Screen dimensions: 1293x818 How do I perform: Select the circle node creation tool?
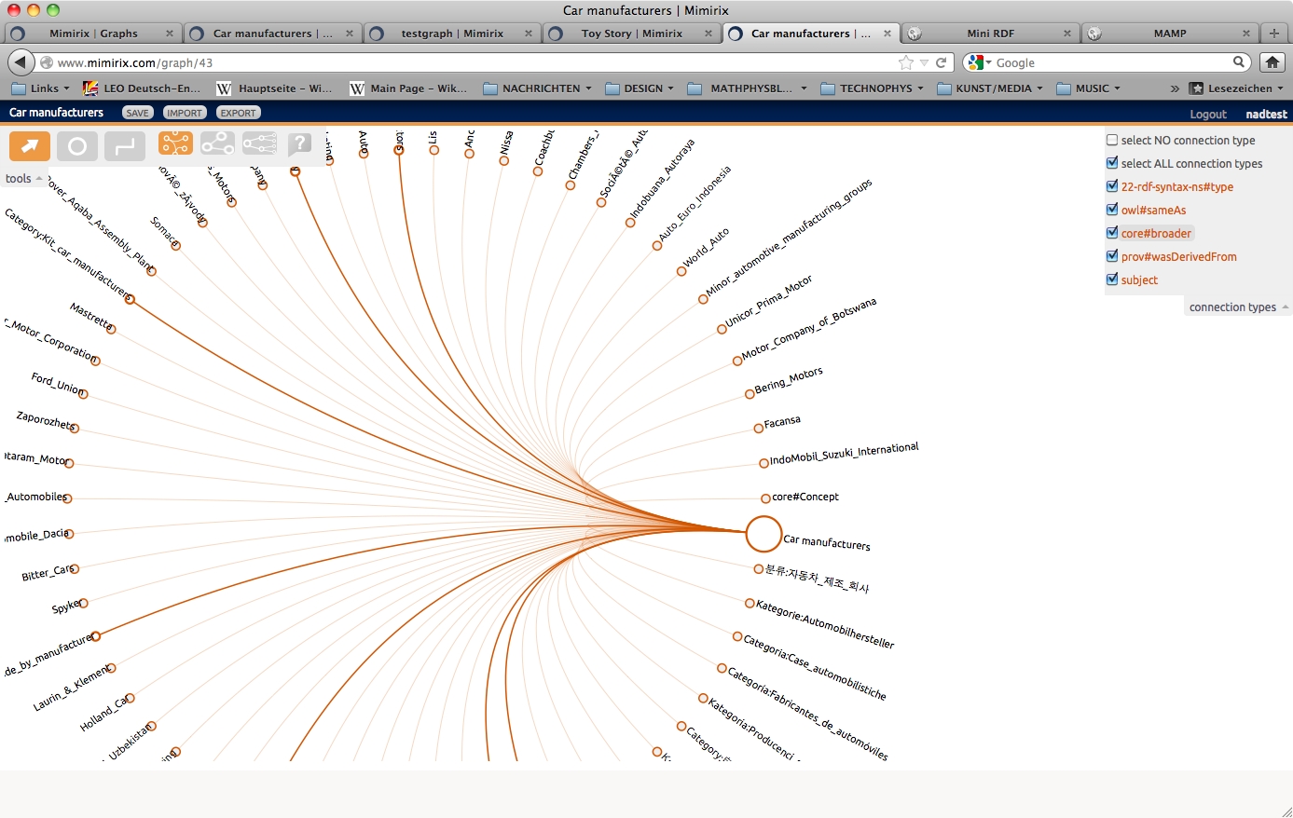77,146
